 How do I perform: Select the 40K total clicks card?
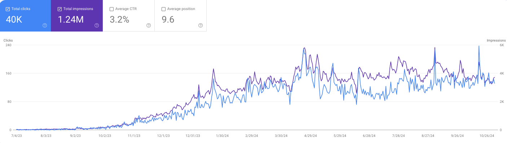pos(25,16)
